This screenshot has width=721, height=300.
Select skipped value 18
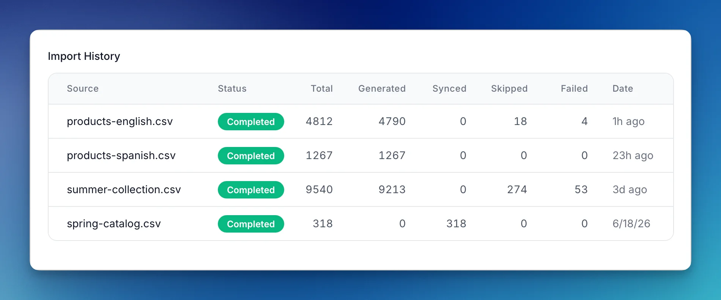tap(520, 121)
